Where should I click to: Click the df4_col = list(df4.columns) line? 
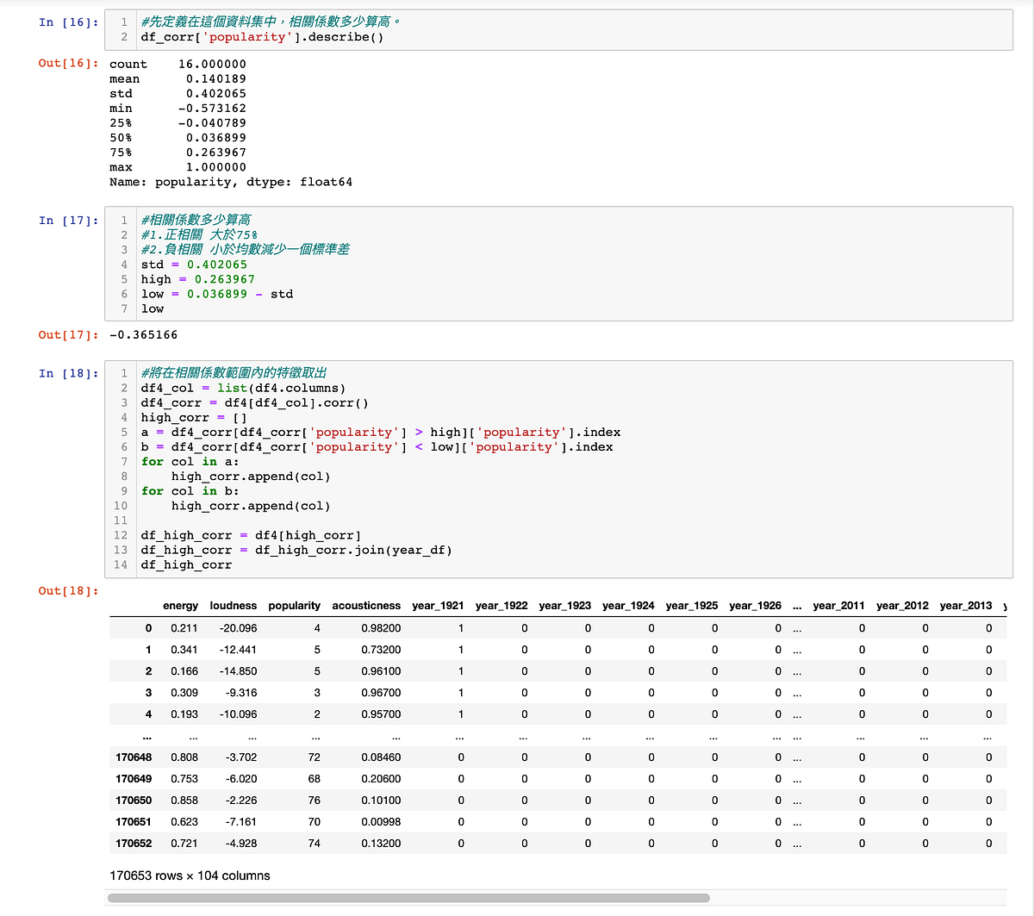244,388
